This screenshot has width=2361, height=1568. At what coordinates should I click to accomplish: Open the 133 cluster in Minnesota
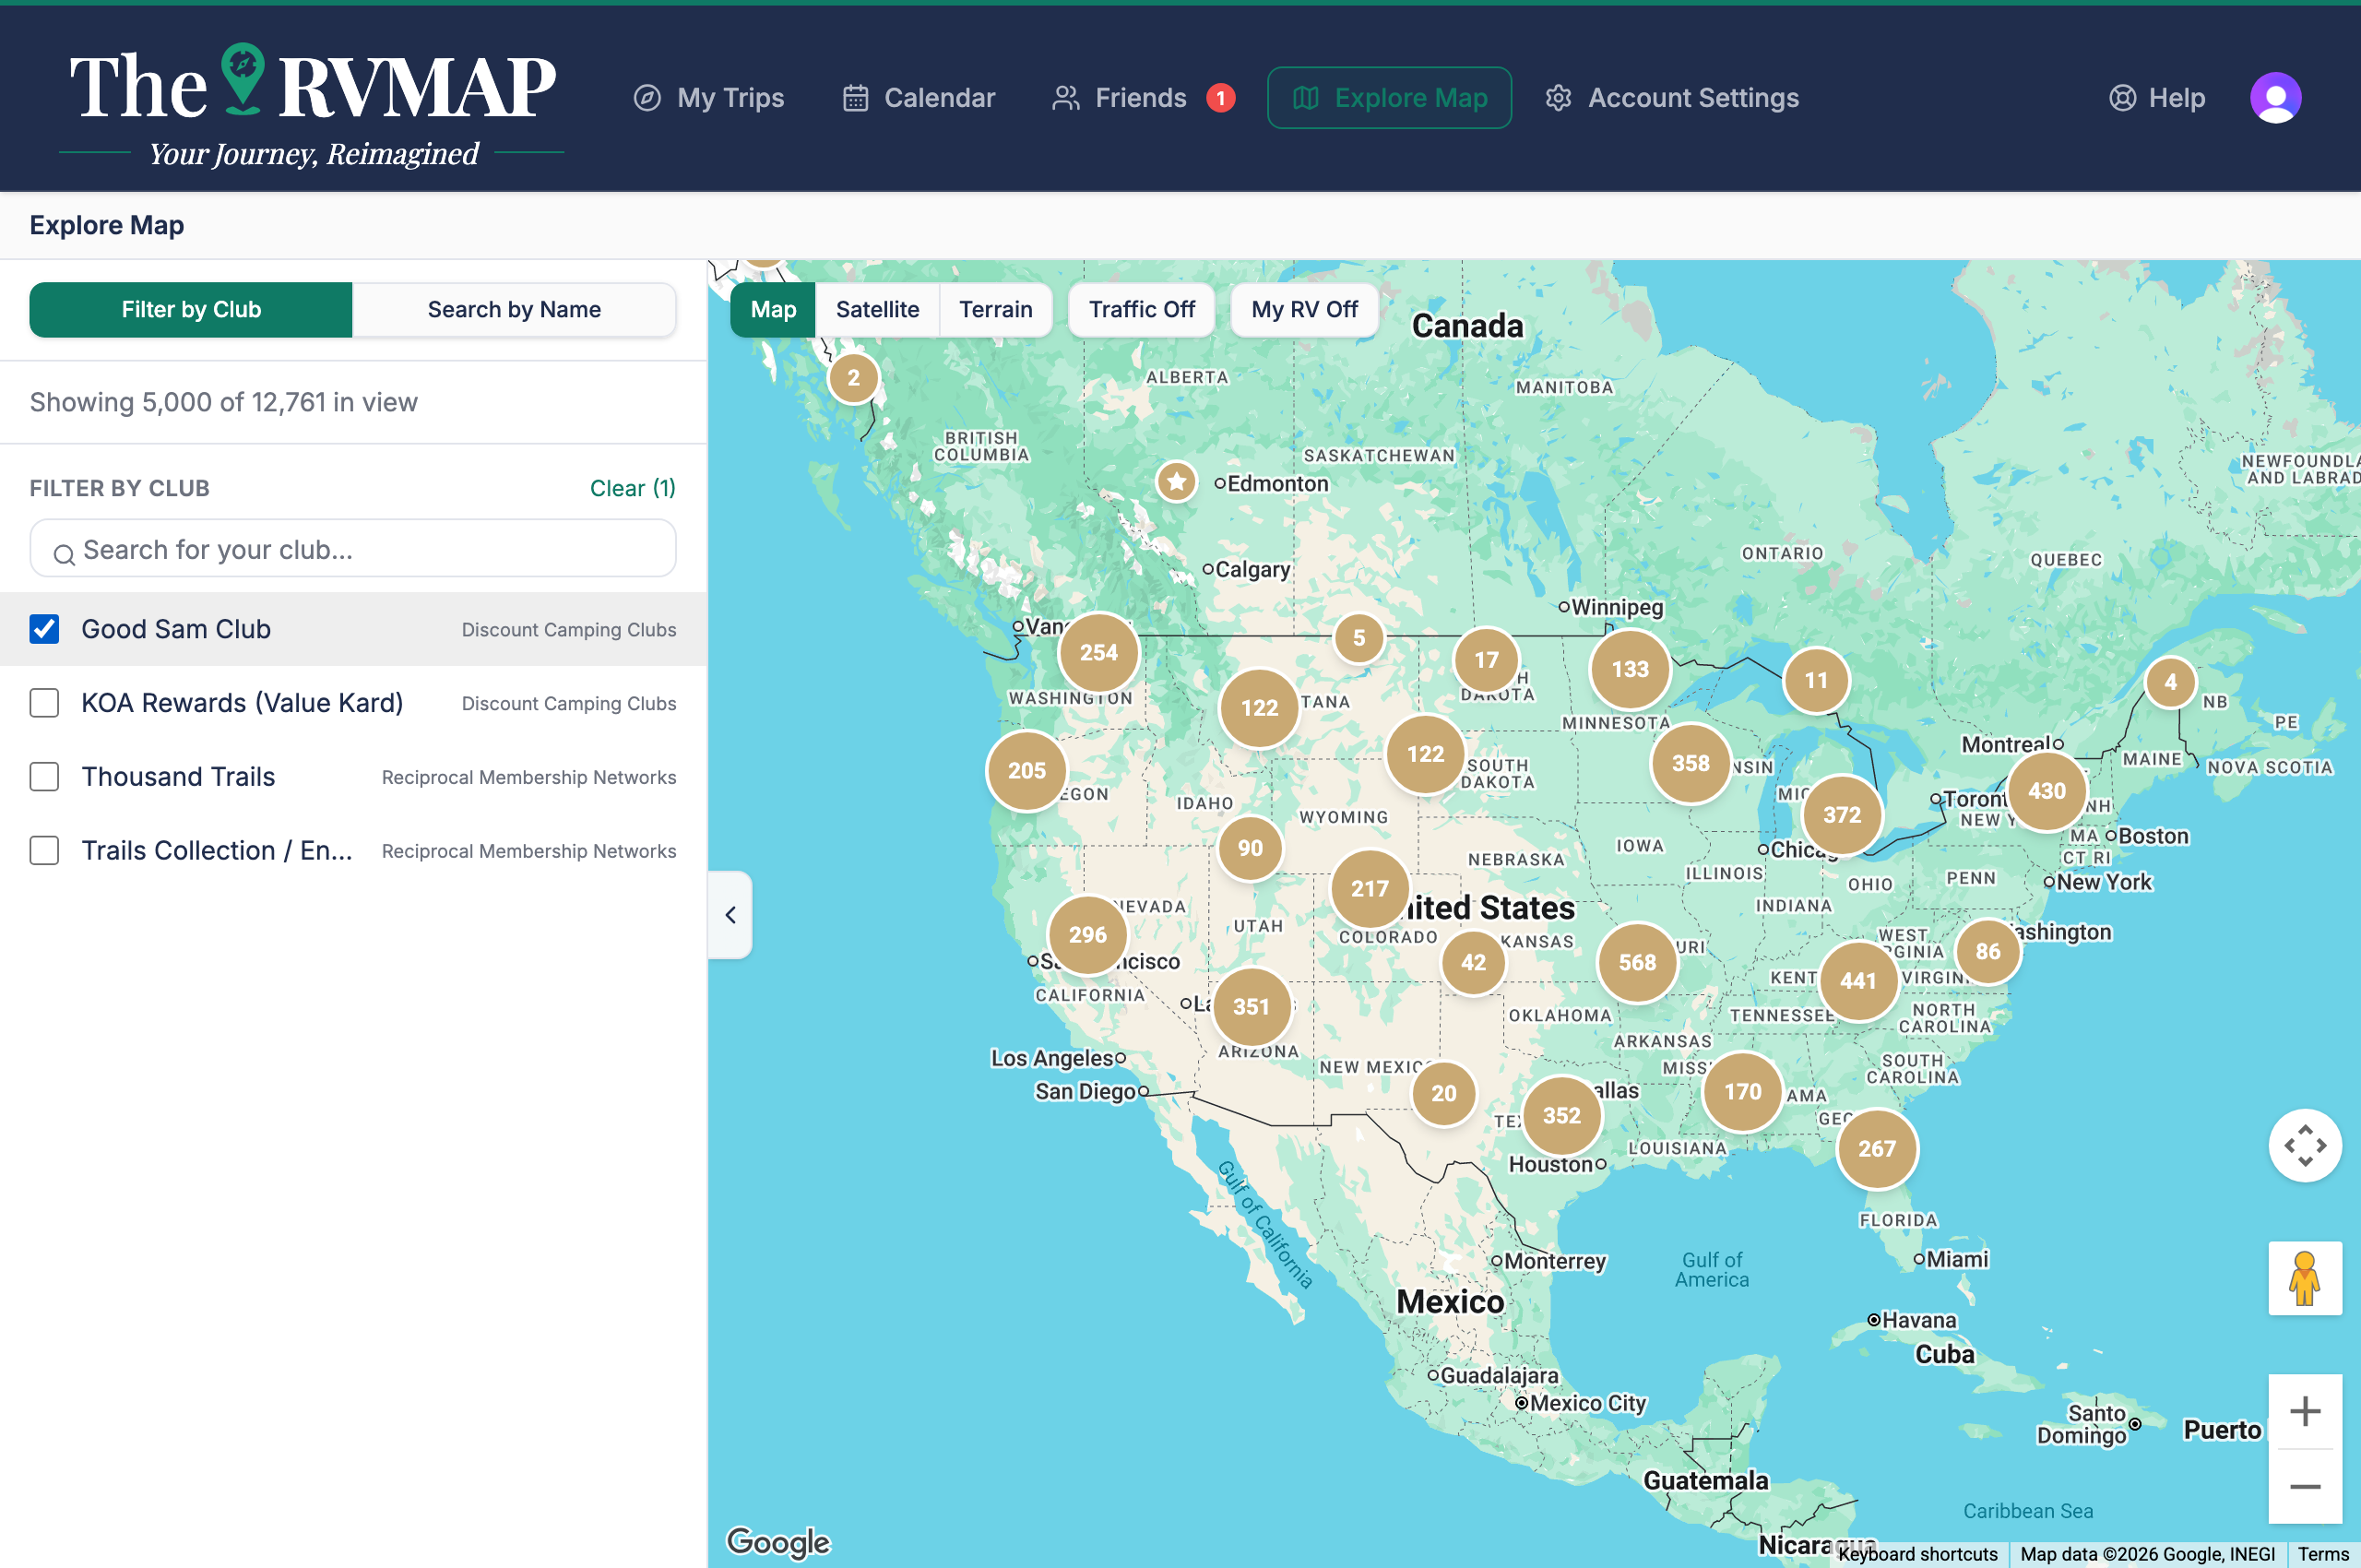pyautogui.click(x=1630, y=669)
